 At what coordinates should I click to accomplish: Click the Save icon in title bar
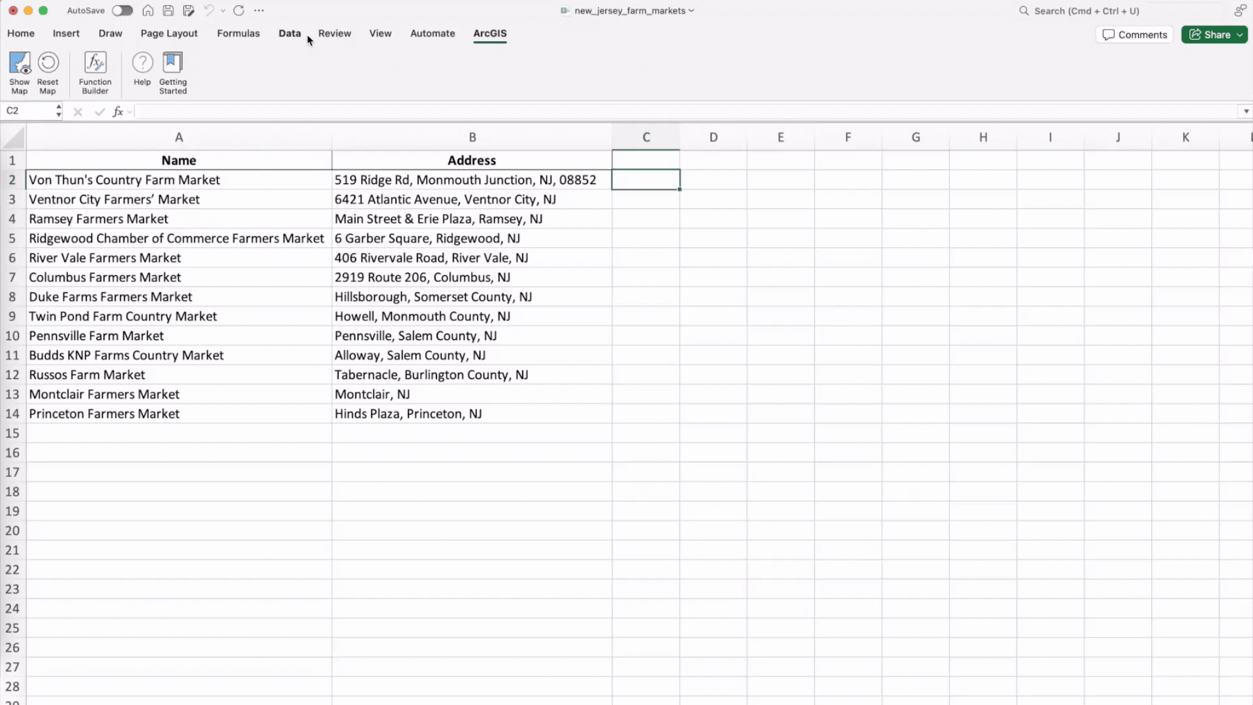tap(168, 10)
